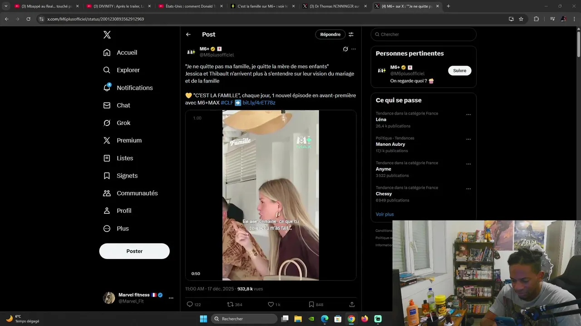
Task: Open a new Chrome tab
Action: pyautogui.click(x=448, y=6)
